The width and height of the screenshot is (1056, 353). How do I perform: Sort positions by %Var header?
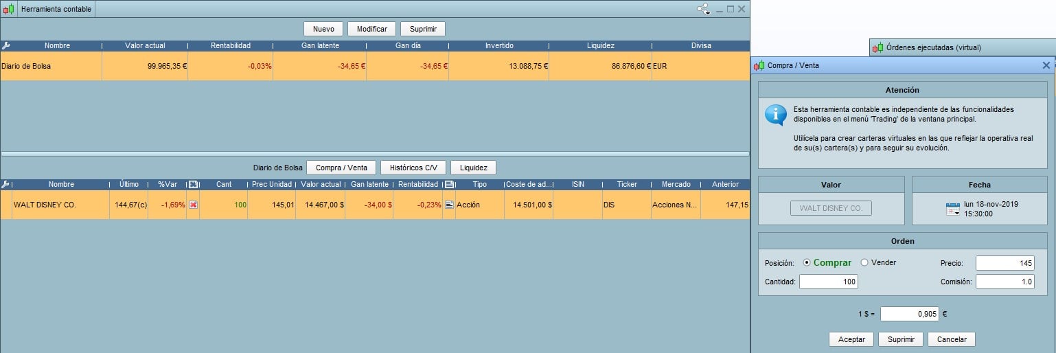pyautogui.click(x=168, y=185)
